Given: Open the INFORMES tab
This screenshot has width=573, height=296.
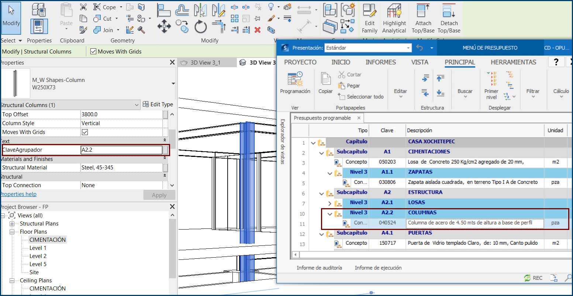Looking at the screenshot, I should [380, 62].
